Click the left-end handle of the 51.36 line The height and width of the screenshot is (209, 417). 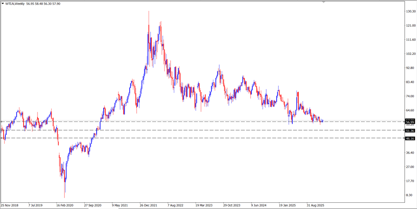2,130
